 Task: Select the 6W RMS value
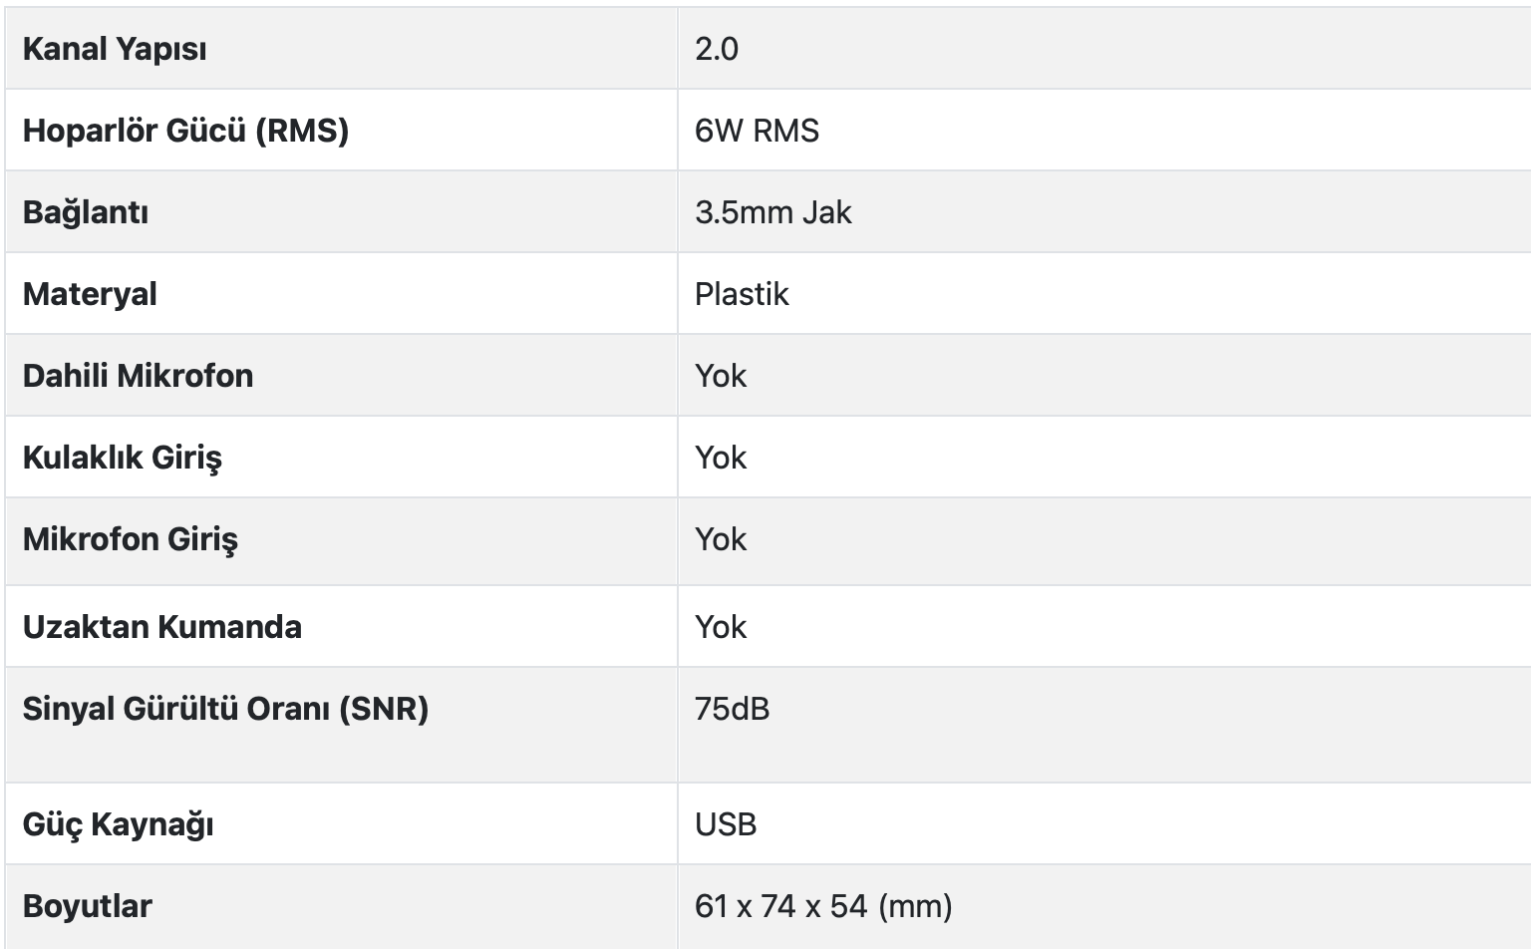point(757,131)
